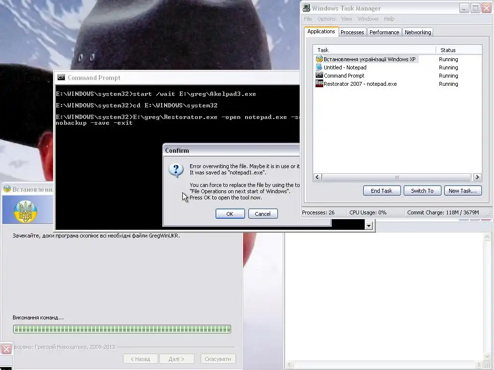Image resolution: width=494 pixels, height=370 pixels.
Task: Close the Windows Task Manager window
Action: point(486,8)
